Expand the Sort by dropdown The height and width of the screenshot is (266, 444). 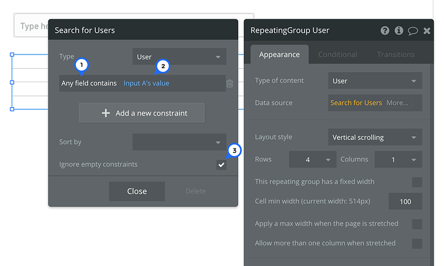(179, 142)
